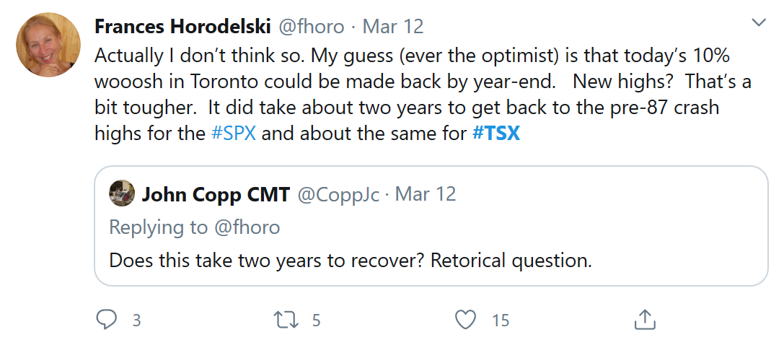The height and width of the screenshot is (340, 784).
Task: Like the tweet with heart icon
Action: [467, 319]
